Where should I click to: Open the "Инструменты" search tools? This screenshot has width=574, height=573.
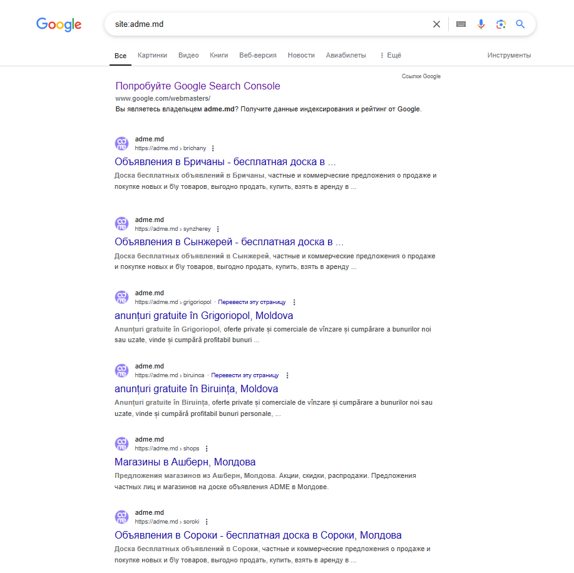point(509,55)
